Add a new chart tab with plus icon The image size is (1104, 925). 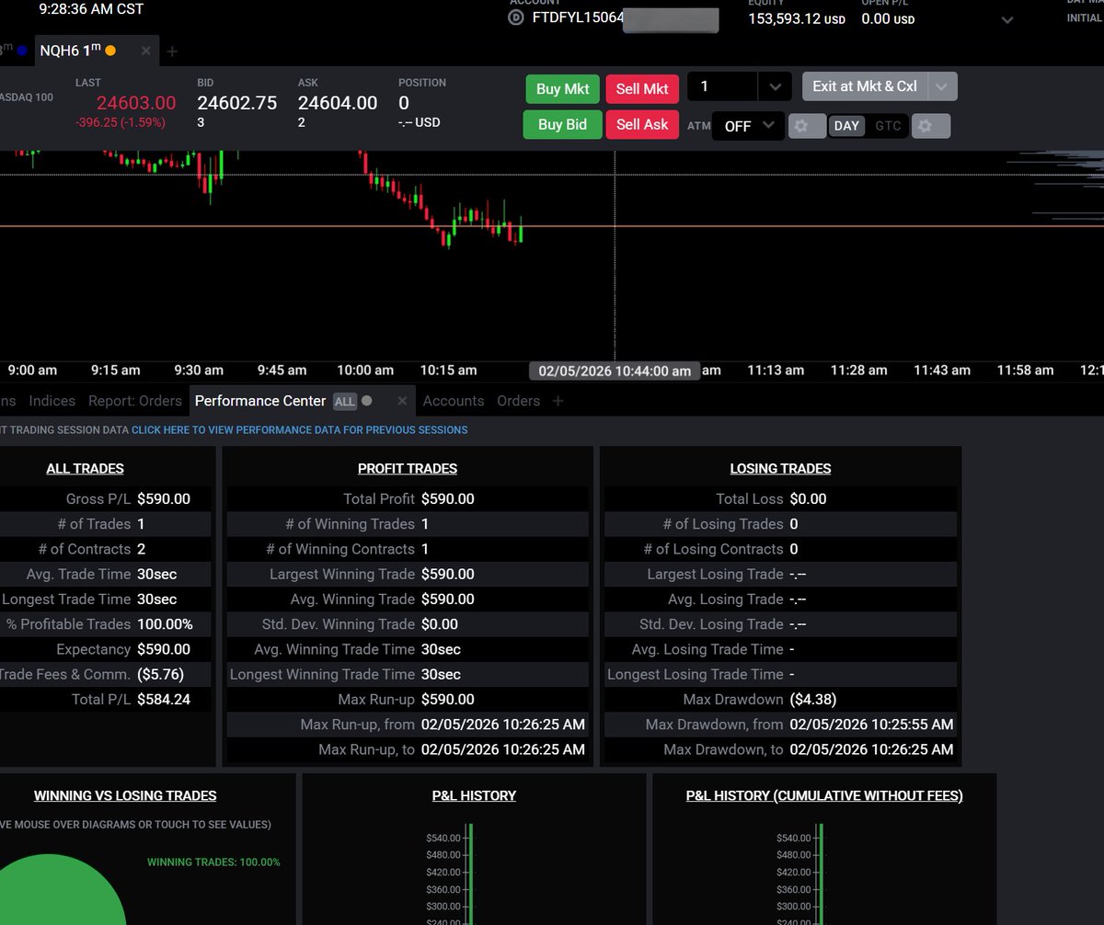172,51
